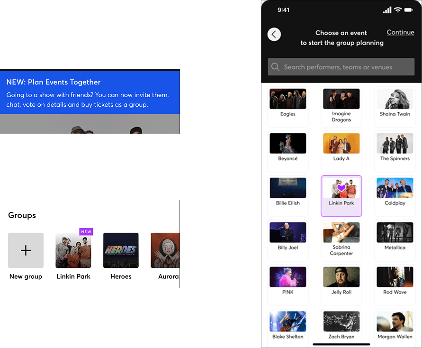Choose The Spinners card
The height and width of the screenshot is (348, 422).
click(395, 151)
